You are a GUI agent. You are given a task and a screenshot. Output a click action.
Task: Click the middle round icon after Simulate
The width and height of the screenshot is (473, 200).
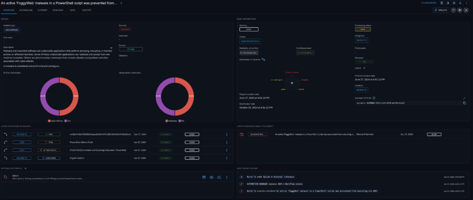[x=460, y=10]
